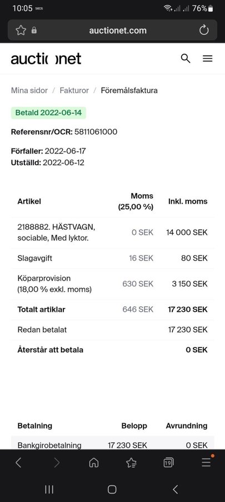Image resolution: width=225 pixels, height=502 pixels.
Task: Tap the Android recent apps button
Action: 49,489
